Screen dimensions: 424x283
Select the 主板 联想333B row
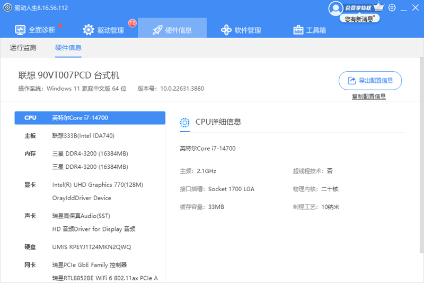point(90,136)
